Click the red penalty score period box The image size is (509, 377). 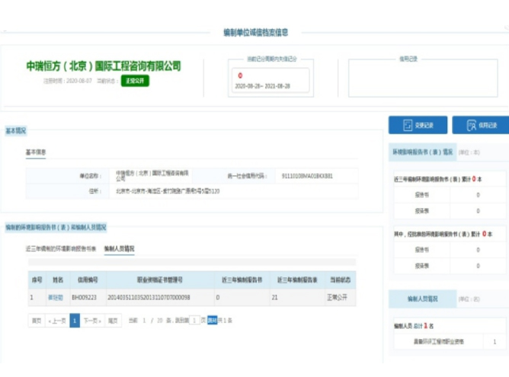pyautogui.click(x=272, y=80)
